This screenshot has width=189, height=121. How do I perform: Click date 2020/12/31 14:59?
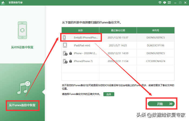point(118,53)
